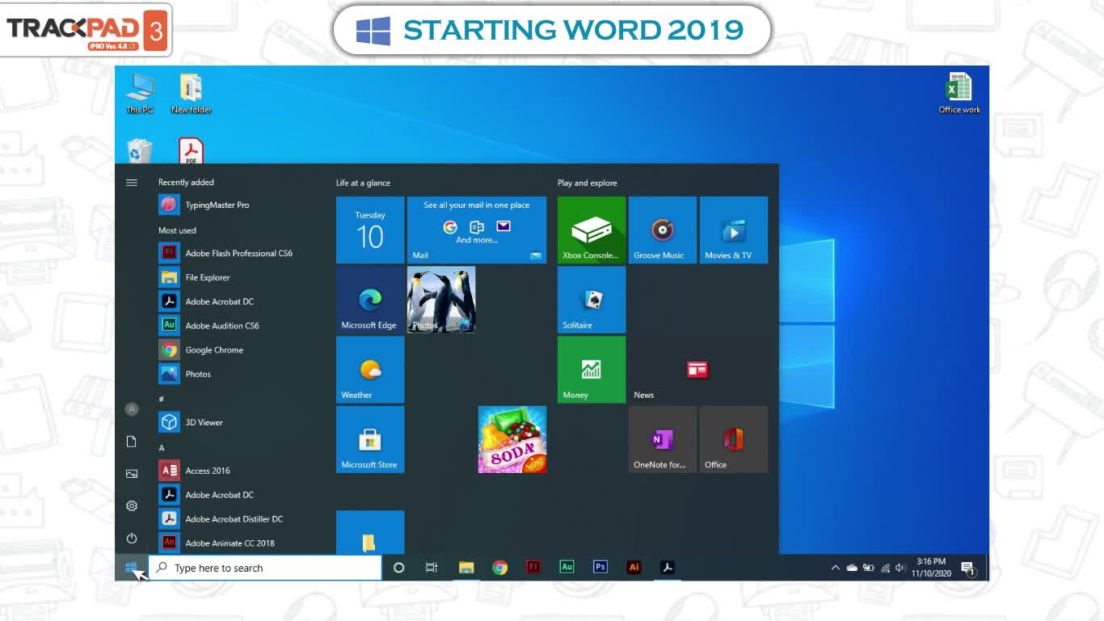Open the Photos penguin tile

tap(441, 300)
